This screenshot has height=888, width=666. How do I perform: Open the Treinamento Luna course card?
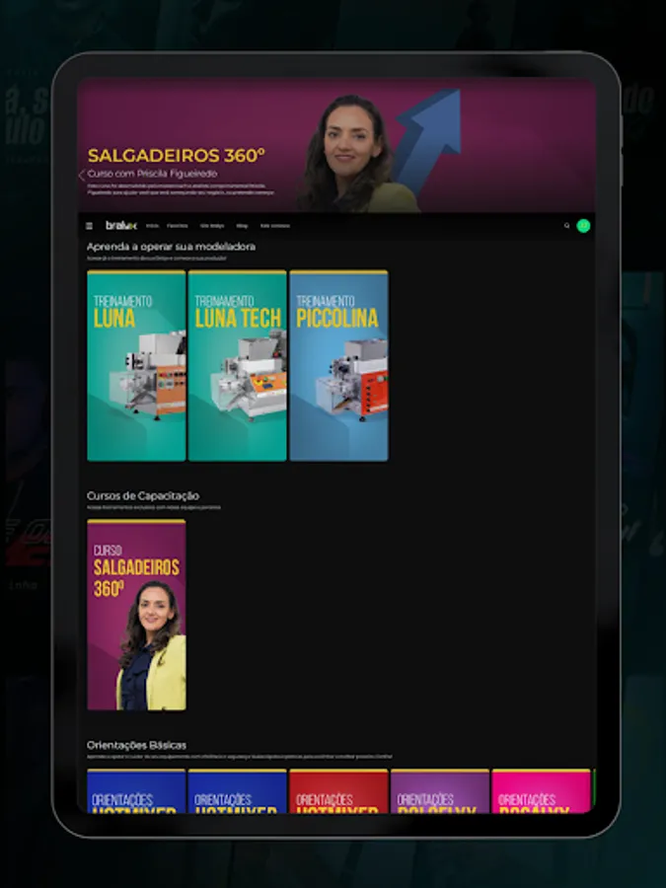[x=136, y=366]
